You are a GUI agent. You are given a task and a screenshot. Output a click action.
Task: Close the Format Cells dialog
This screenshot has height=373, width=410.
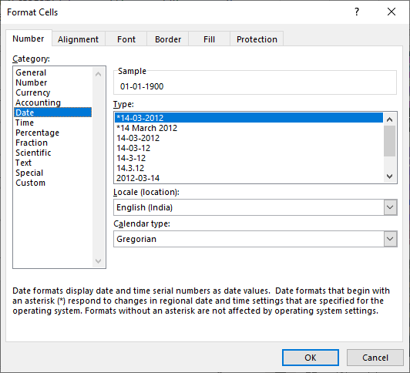pyautogui.click(x=392, y=12)
